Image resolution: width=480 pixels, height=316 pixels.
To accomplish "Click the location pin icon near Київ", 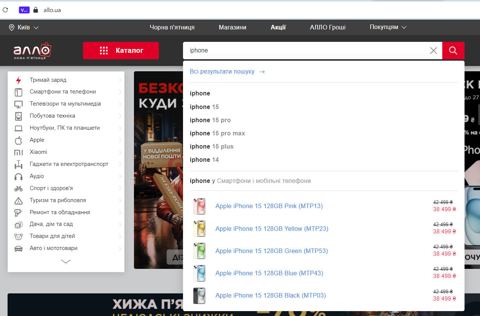I will tap(11, 28).
